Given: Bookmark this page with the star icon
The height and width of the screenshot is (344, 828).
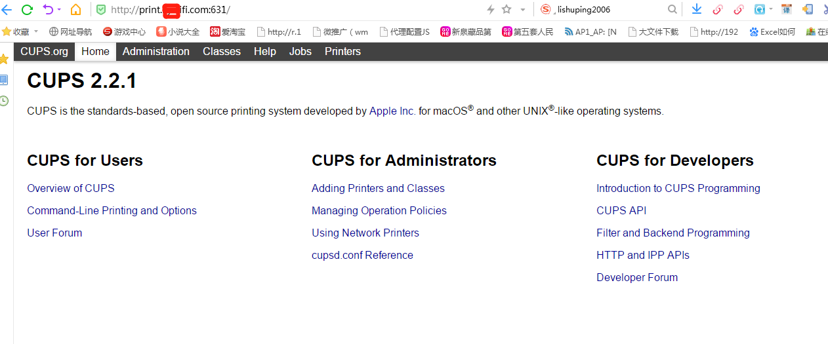Looking at the screenshot, I should pyautogui.click(x=507, y=9).
